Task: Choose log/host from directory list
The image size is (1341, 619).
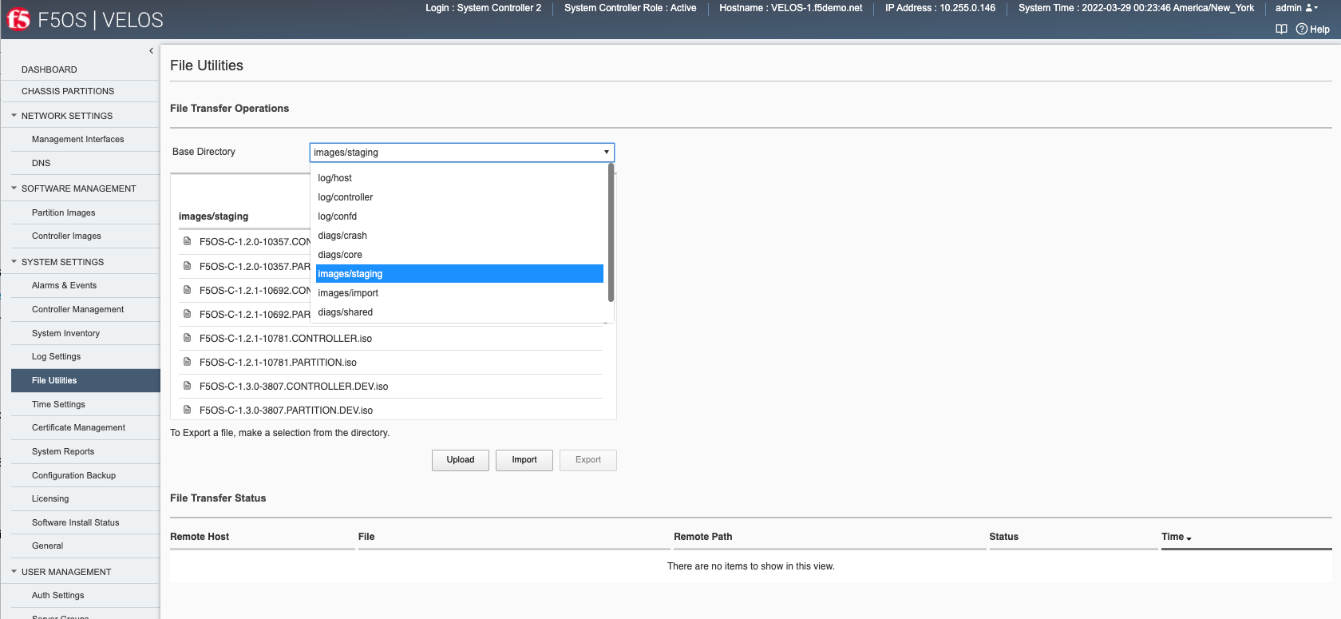Action: click(459, 178)
